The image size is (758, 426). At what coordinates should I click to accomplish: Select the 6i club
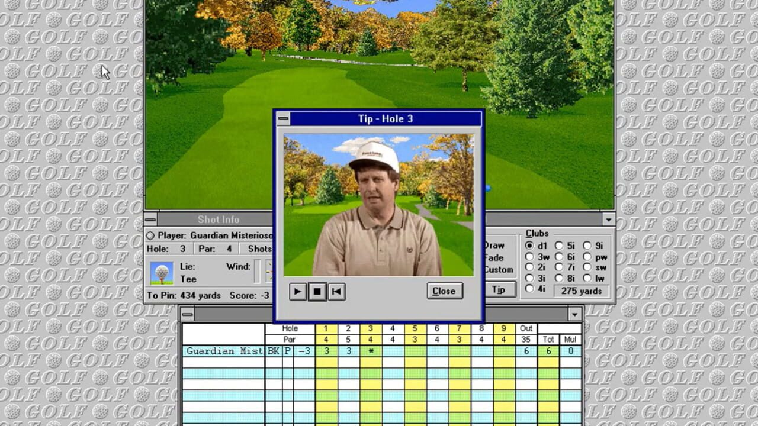[x=565, y=257]
